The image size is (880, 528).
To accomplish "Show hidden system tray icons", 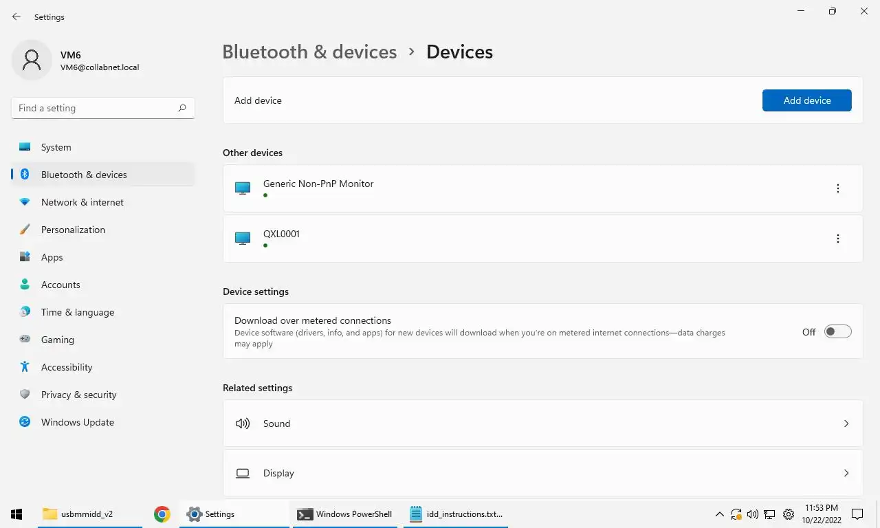I will click(x=719, y=514).
